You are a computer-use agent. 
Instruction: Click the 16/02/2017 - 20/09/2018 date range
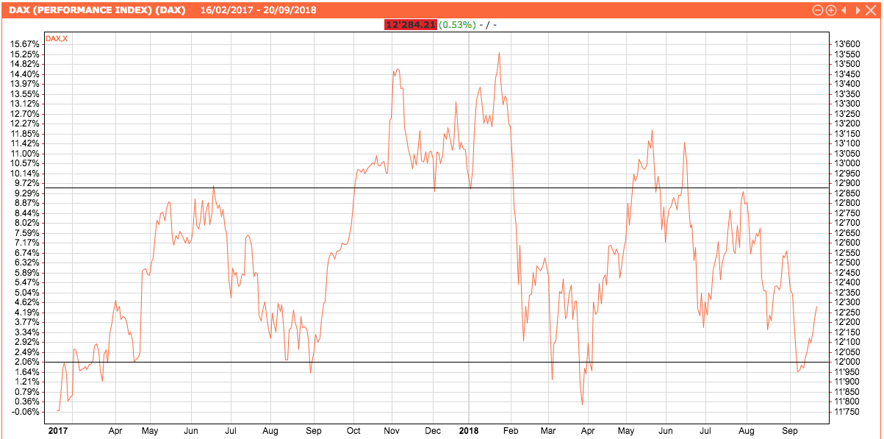click(248, 10)
